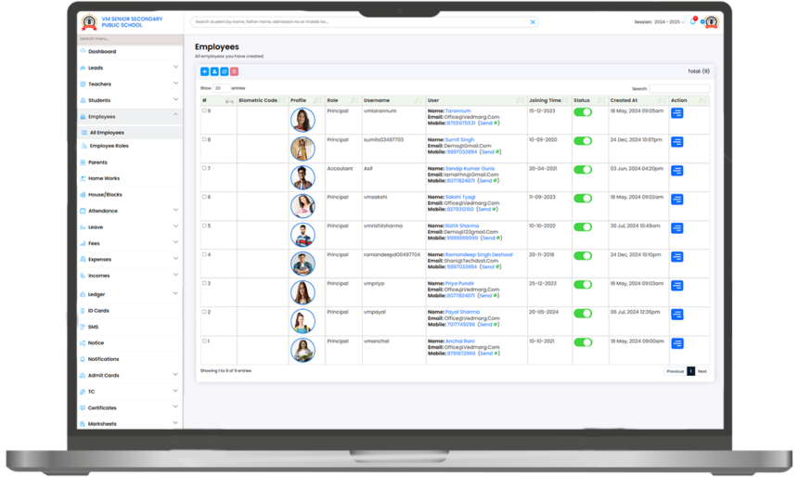Viewport: 798px width, 477px height.
Task: Click sort icon on Role column
Action: point(354,100)
